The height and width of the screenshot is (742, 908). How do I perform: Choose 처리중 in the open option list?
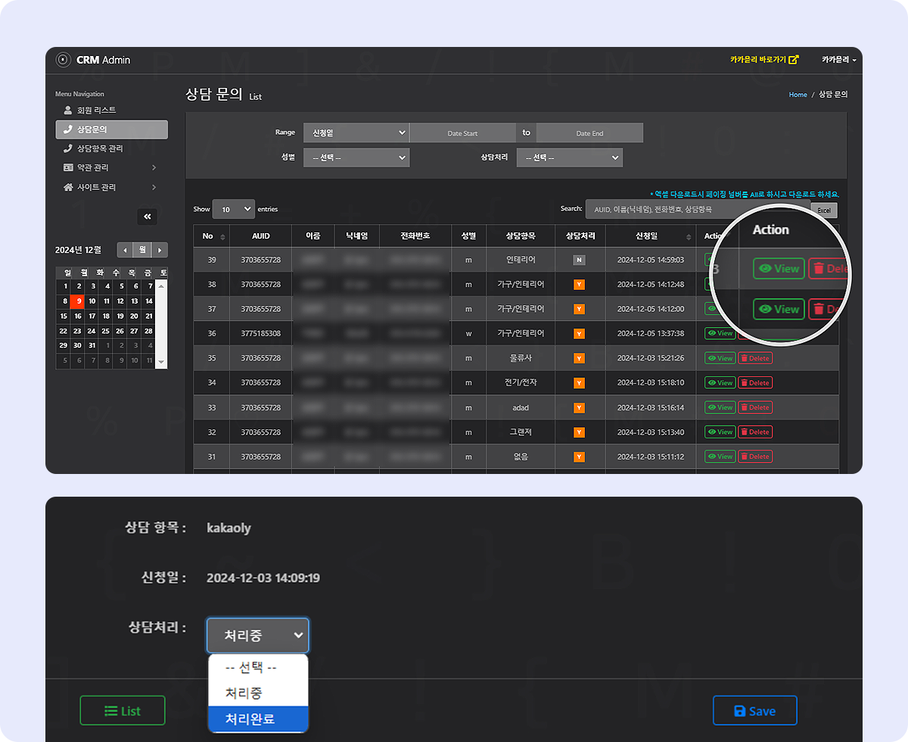tap(258, 693)
